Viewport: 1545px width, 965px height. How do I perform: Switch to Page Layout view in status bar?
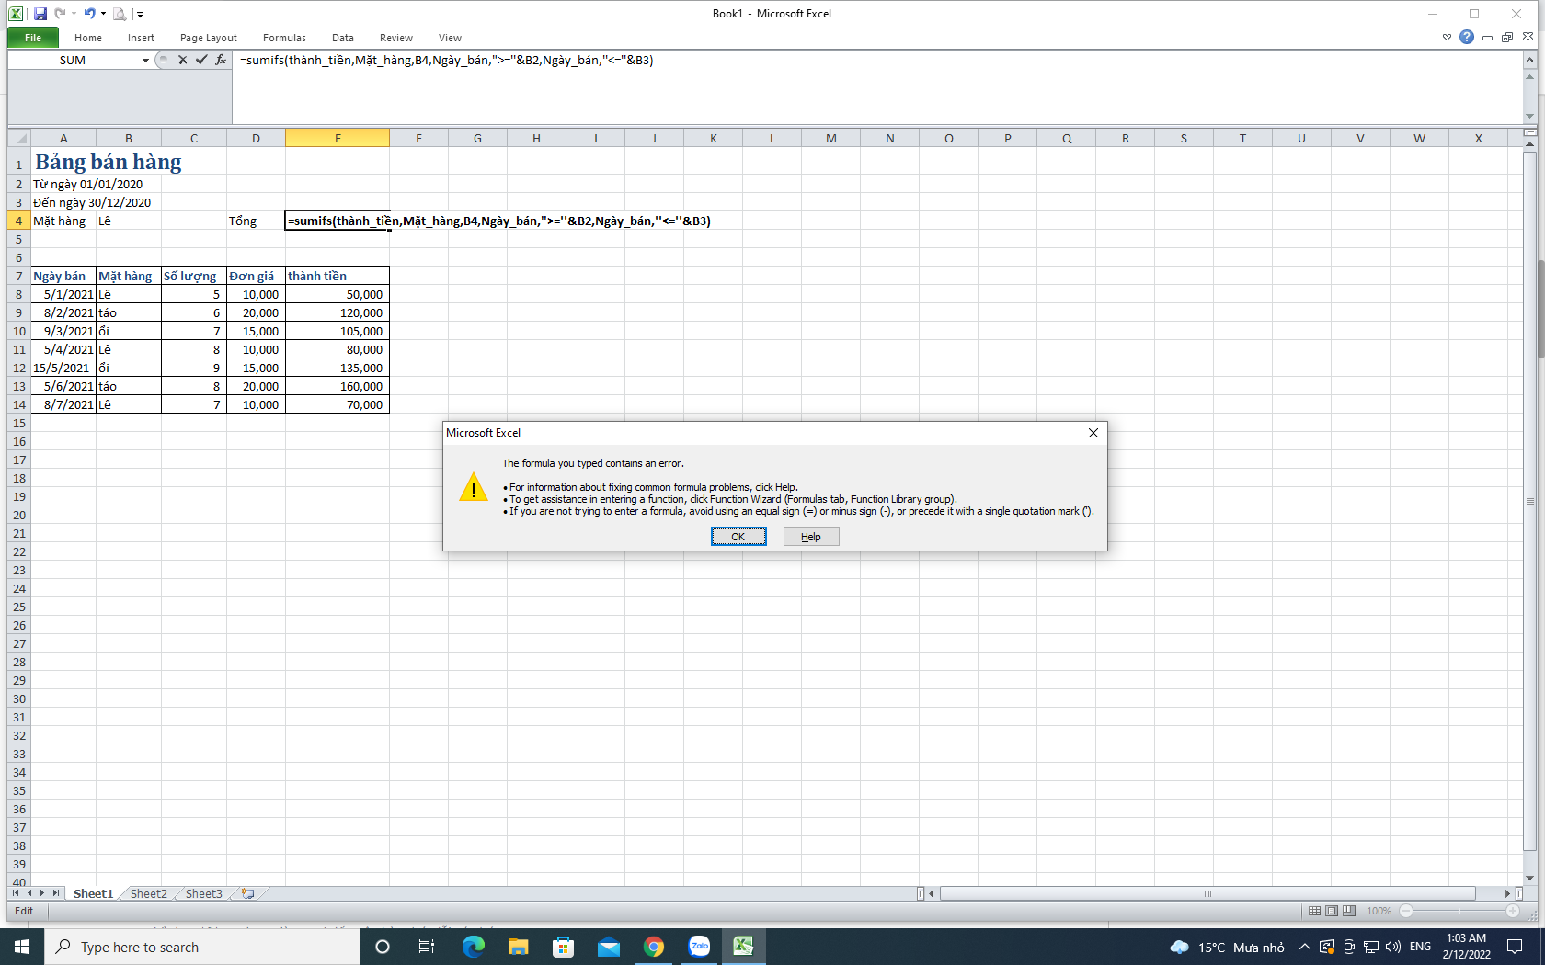1332,911
